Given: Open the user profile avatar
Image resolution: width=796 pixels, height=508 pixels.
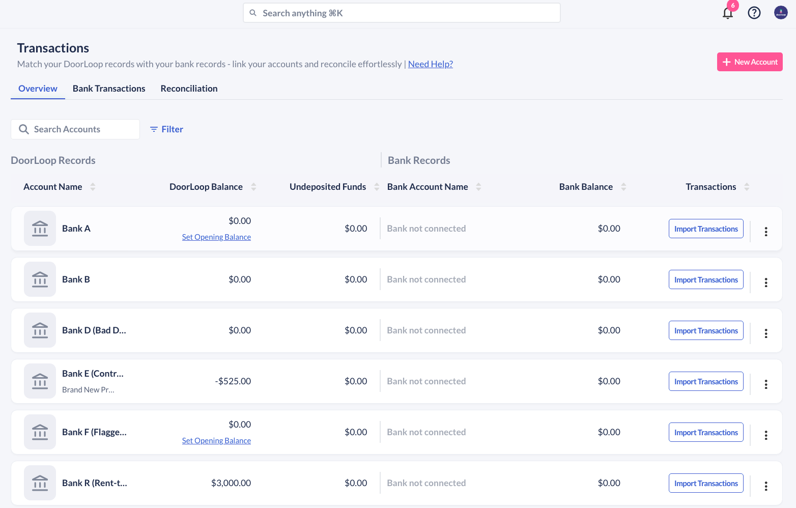Looking at the screenshot, I should [x=781, y=13].
